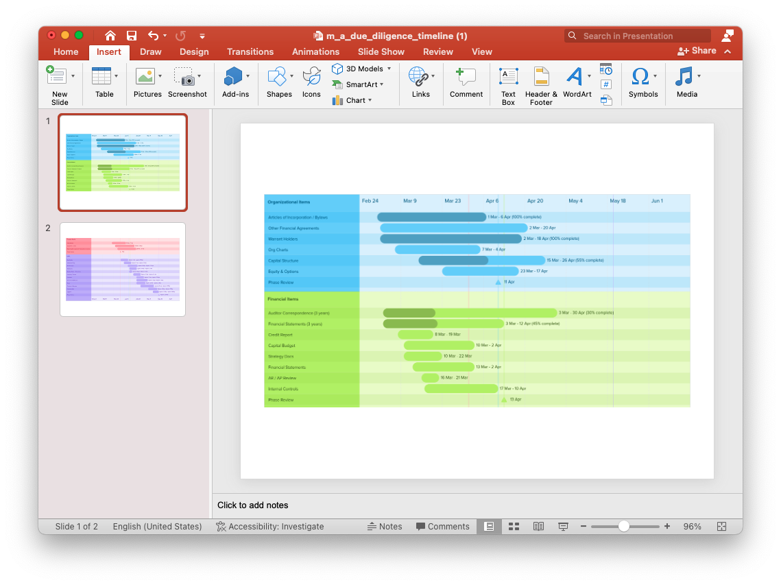
Task: Open the Symbols menu
Action: 642,83
